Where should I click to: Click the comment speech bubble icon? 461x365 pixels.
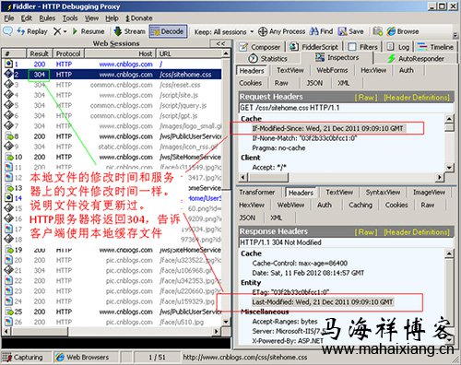pos(7,30)
